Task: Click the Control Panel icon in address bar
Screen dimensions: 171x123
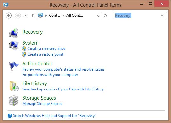Action: [x=40, y=15]
